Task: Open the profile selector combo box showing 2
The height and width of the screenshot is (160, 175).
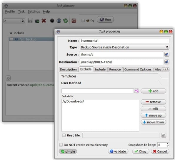Action: [14, 21]
